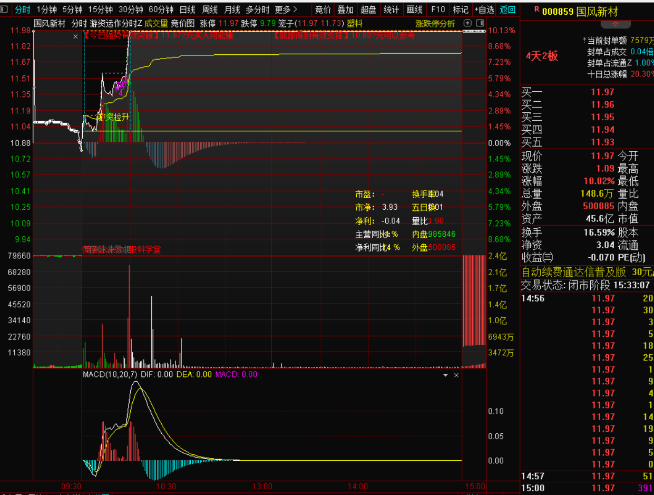654x495 pixels.
Task: Switch to 日线 chart period
Action: [187, 9]
